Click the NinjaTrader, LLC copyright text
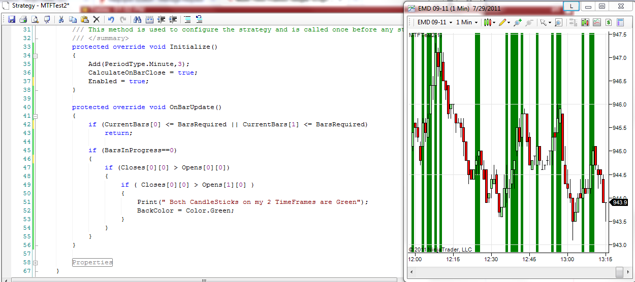 (x=440, y=249)
